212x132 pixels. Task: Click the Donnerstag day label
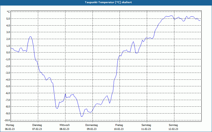click(x=91, y=125)
